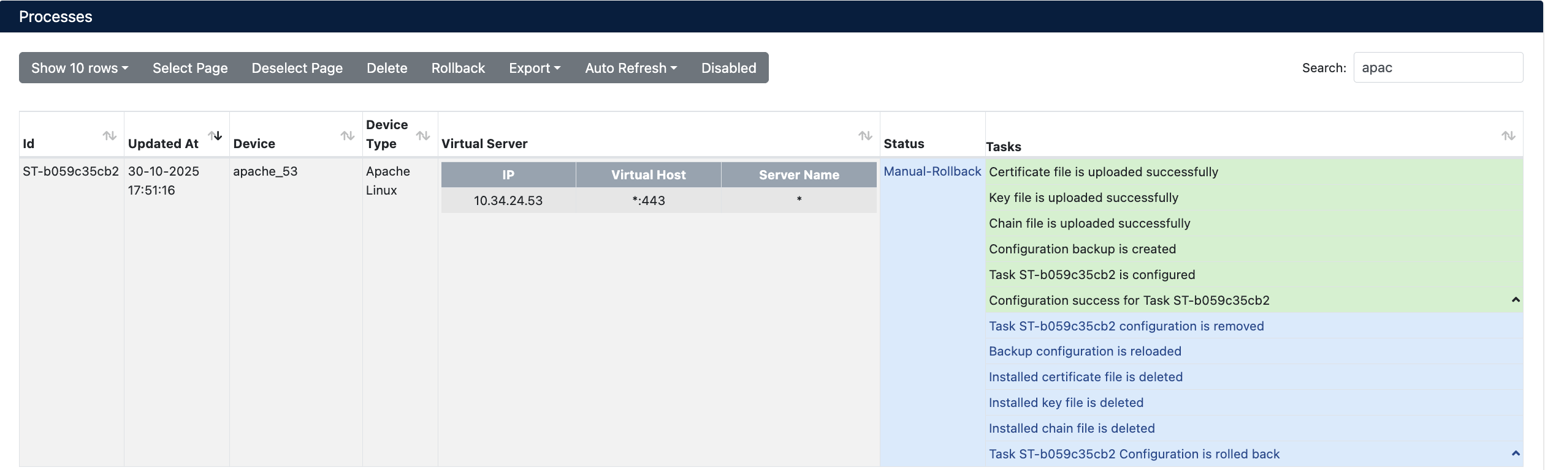Sort by Virtual Server arrows icon
This screenshot has width=1545, height=470.
(865, 135)
